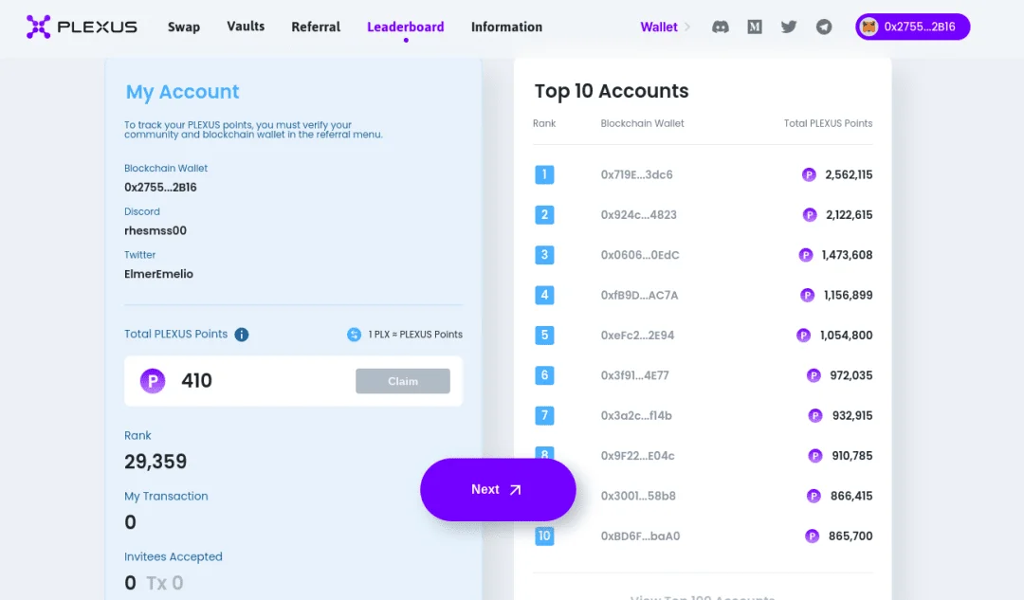This screenshot has width=1024, height=600.
Task: Click the PLX swap conversion icon
Action: tap(354, 335)
